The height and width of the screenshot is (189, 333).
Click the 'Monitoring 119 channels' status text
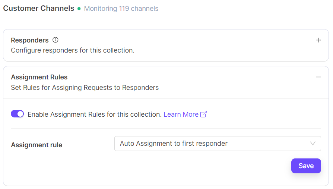click(121, 9)
